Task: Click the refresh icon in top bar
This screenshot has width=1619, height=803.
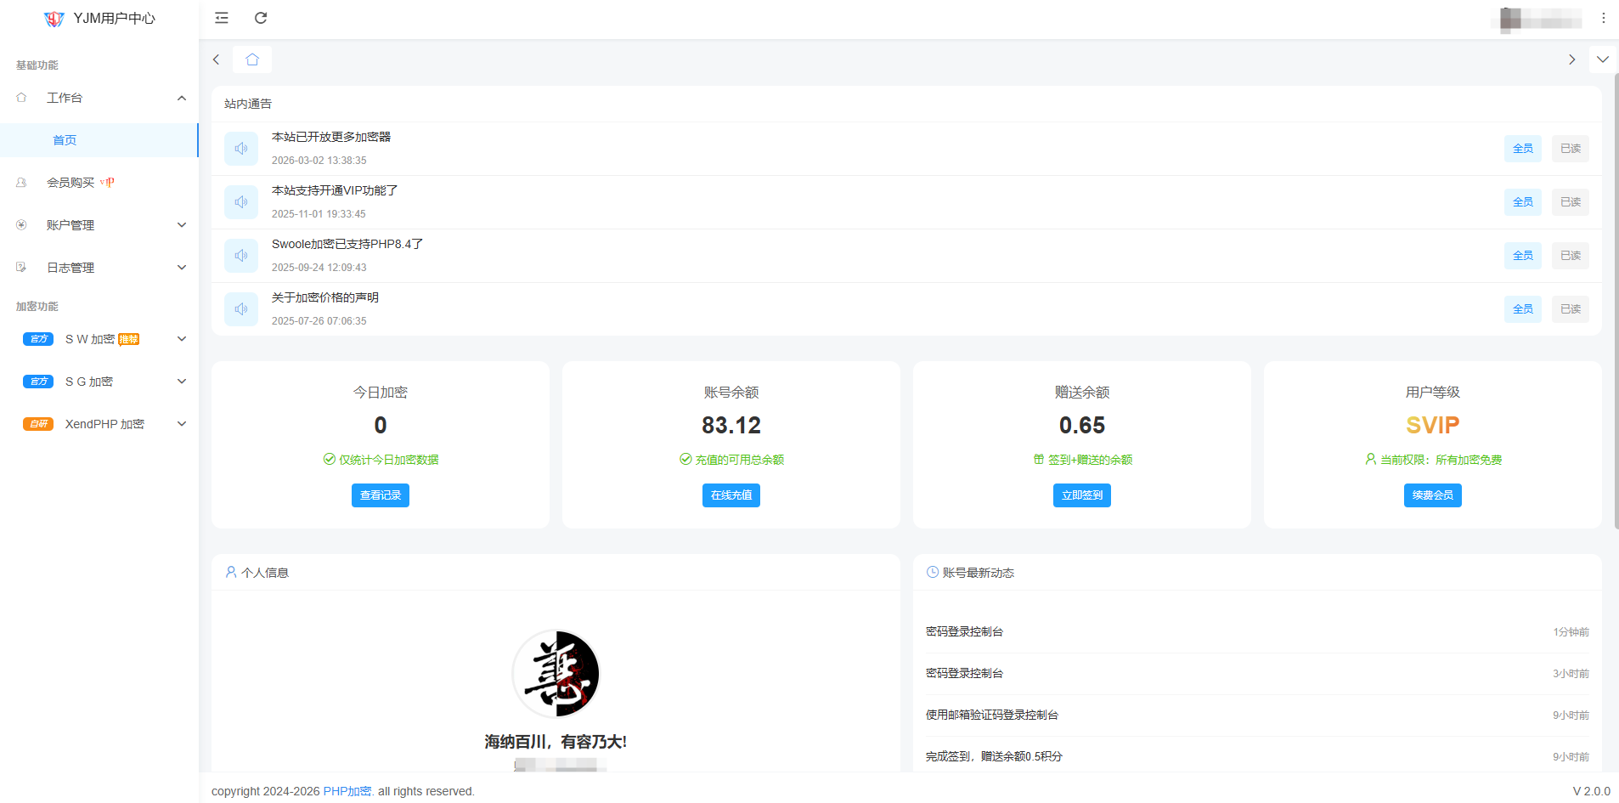Action: (261, 18)
